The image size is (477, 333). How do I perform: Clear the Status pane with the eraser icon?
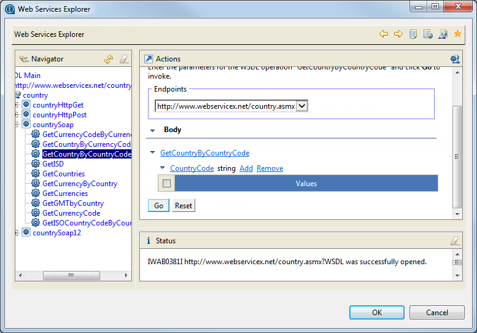point(454,241)
